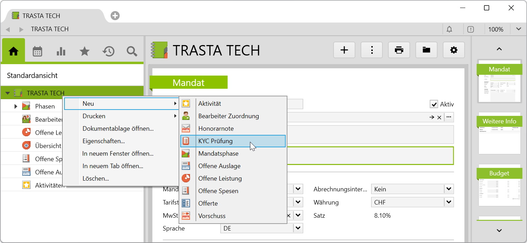Open the calendar view icon
This screenshot has height=243, width=527.
tap(37, 51)
